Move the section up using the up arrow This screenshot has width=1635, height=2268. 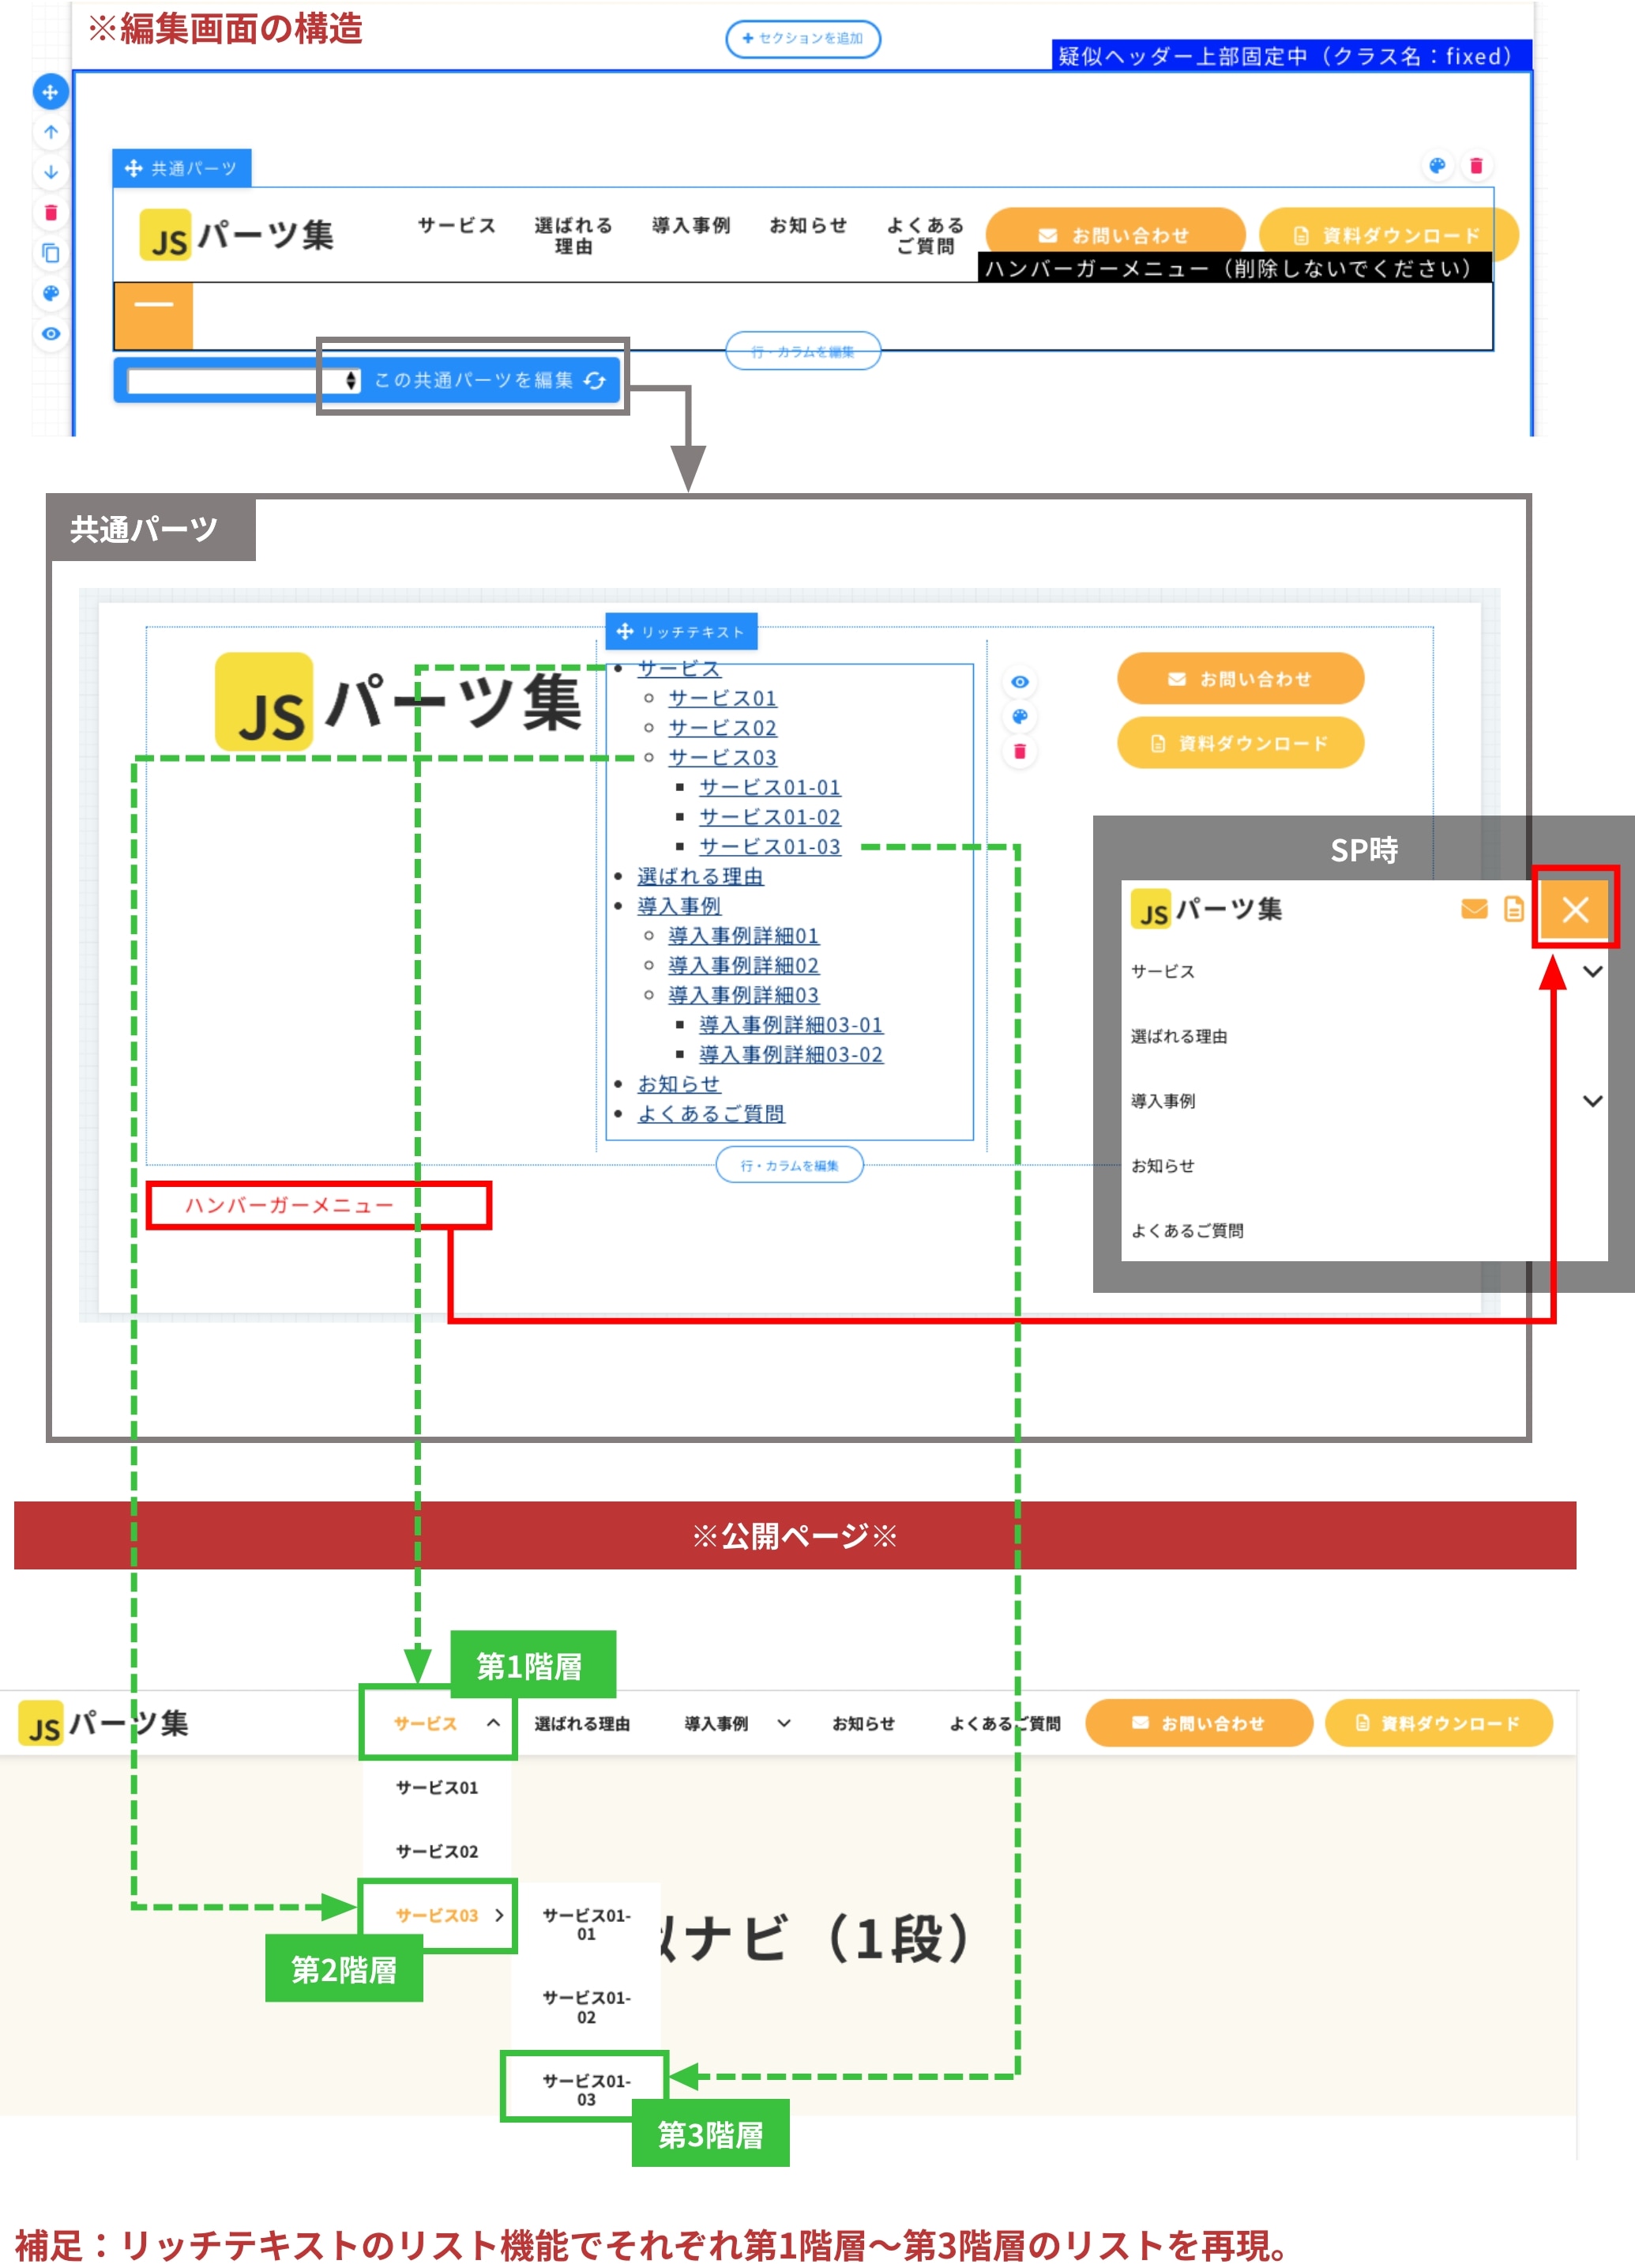[51, 132]
